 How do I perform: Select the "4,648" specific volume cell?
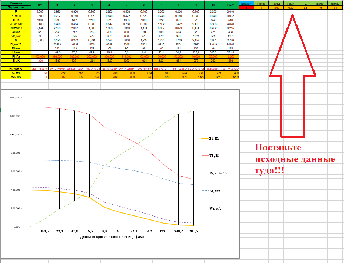click(x=230, y=24)
